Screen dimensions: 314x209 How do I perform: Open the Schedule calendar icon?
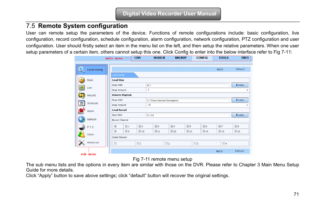coord(82,103)
